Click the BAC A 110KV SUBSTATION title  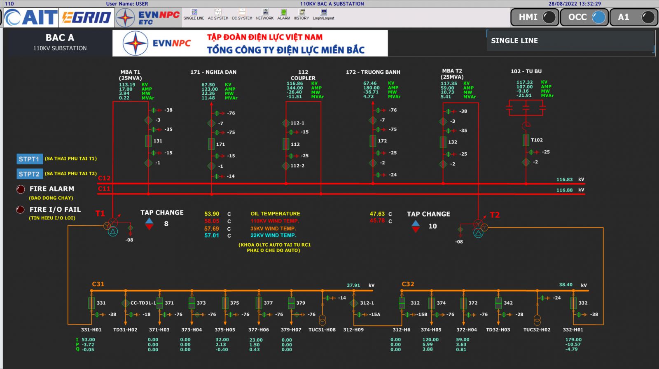(x=60, y=42)
